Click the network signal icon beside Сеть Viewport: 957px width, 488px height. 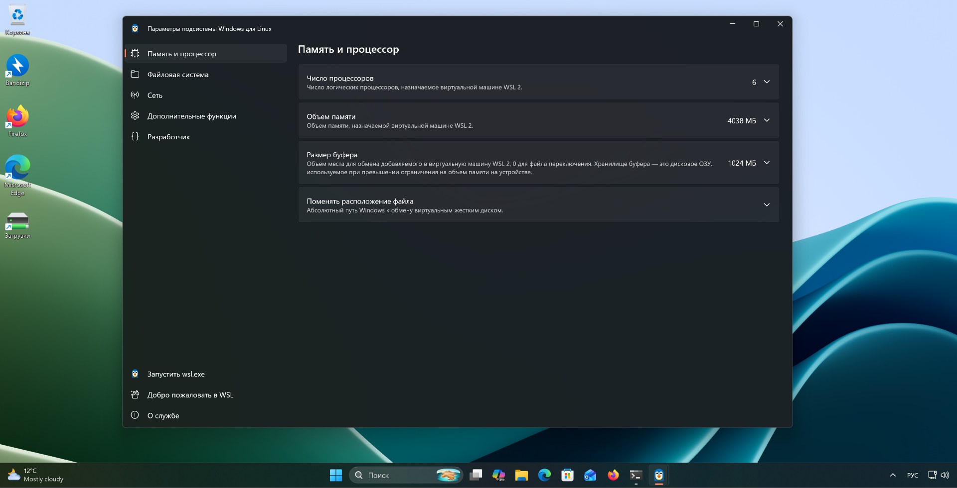click(x=135, y=95)
